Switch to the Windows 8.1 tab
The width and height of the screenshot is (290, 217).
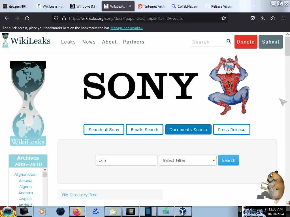click(84, 6)
